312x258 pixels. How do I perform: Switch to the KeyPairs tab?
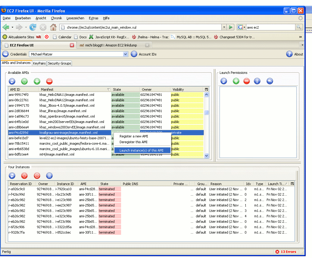(x=39, y=63)
